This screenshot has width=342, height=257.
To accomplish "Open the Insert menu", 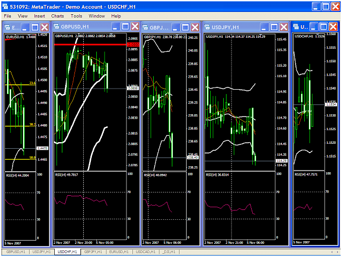I will tap(39, 16).
